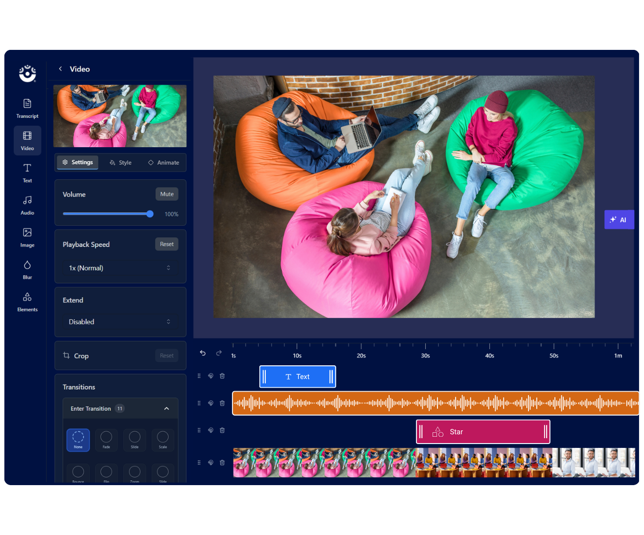Switch to the Style tab
Screen dimensions: 644x535
coord(120,163)
